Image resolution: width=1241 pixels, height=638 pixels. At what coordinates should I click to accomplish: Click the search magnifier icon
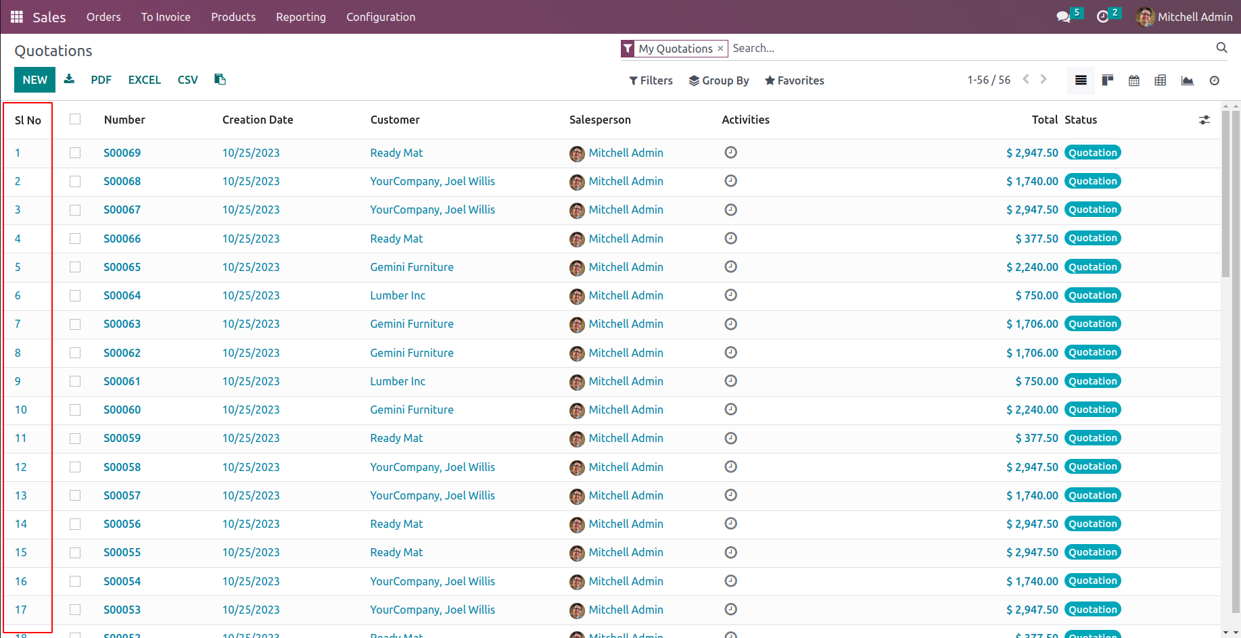point(1221,47)
